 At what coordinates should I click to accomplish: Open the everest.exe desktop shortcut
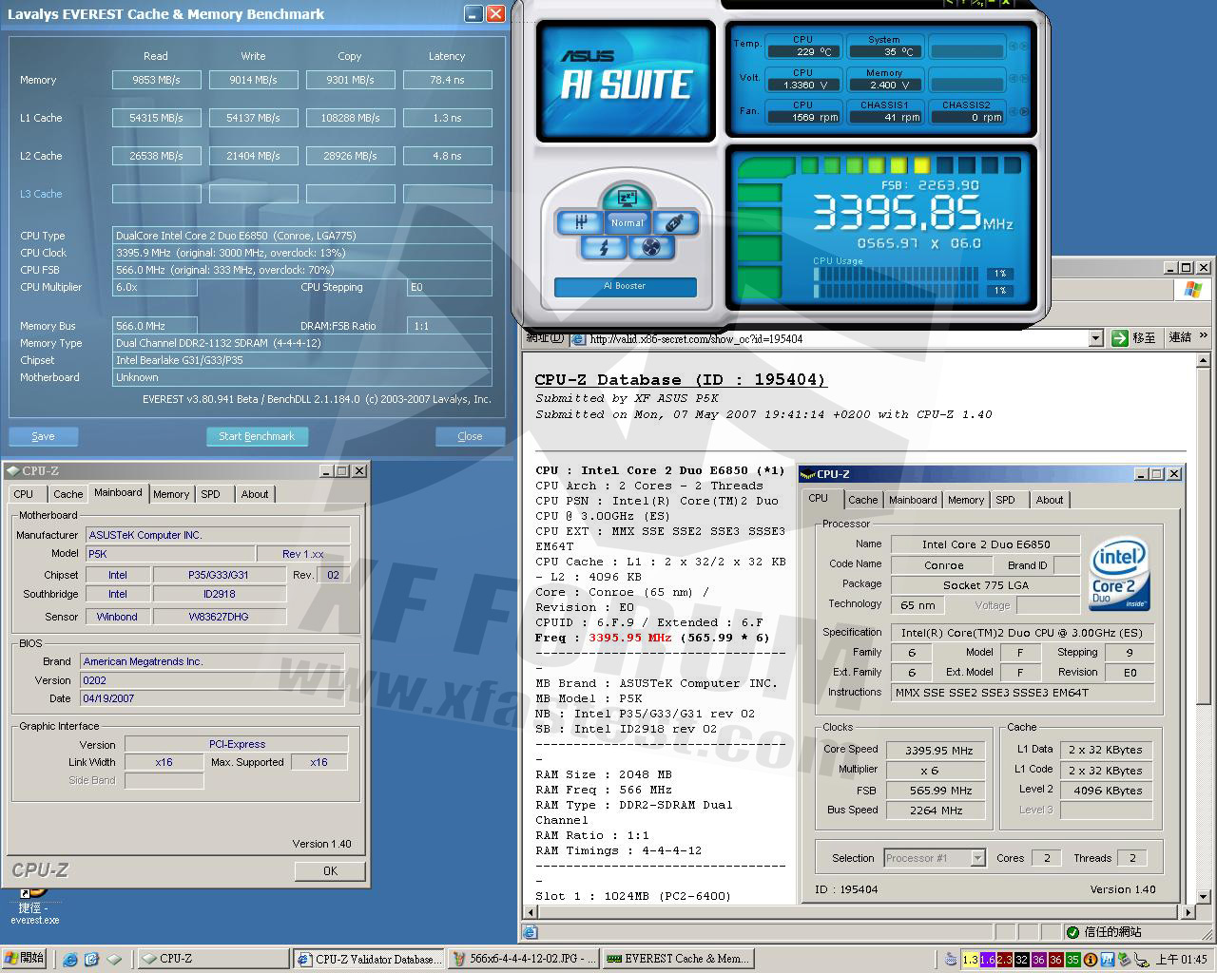[x=34, y=905]
